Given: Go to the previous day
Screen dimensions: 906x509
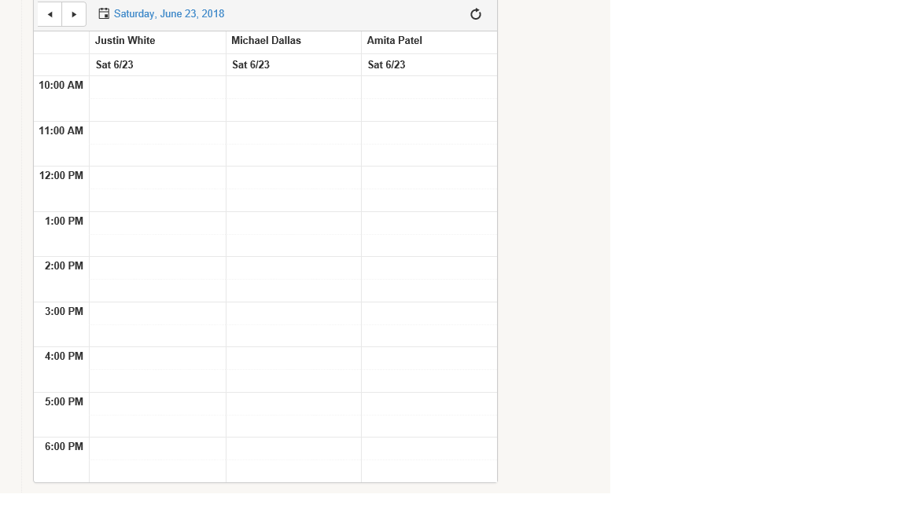Looking at the screenshot, I should (x=50, y=14).
